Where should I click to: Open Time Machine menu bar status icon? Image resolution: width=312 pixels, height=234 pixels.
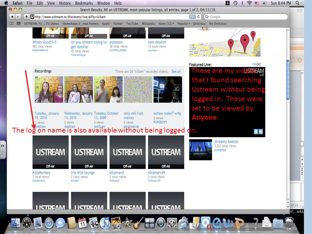coord(235,3)
